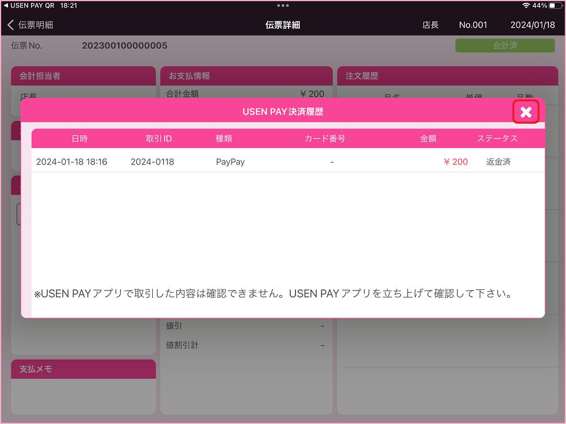Tap the Wi-Fi icon in status bar
The height and width of the screenshot is (424, 566).
(526, 6)
